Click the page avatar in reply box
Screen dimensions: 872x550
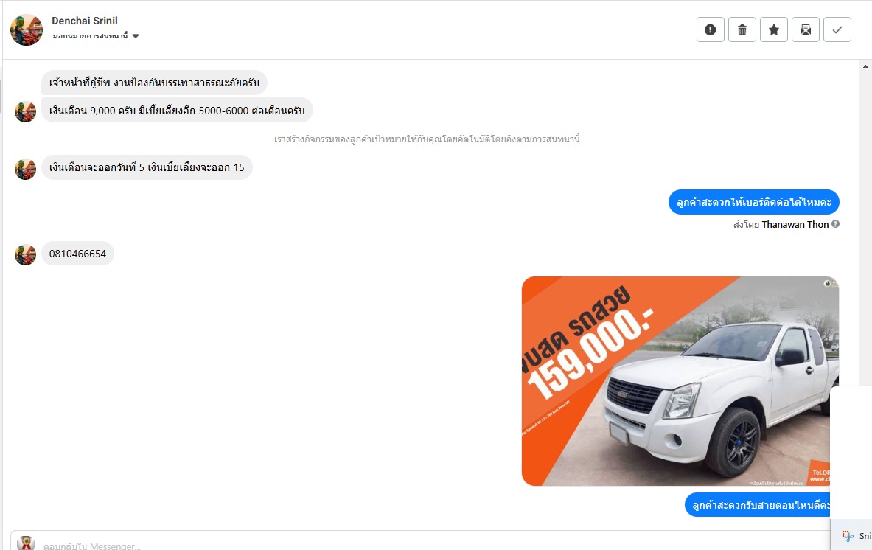pos(26,543)
